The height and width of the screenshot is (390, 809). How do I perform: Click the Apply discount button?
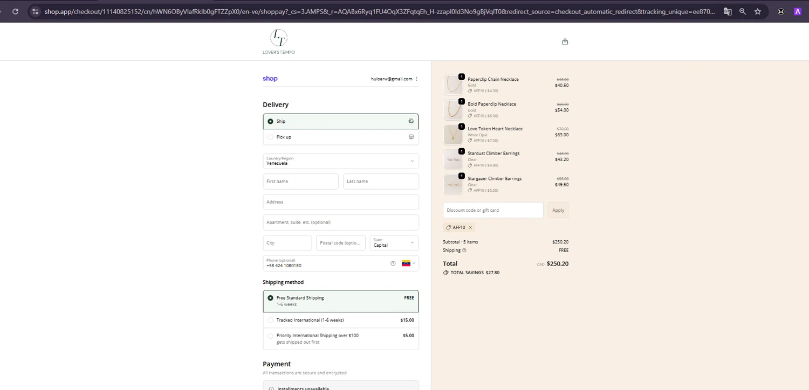(558, 210)
